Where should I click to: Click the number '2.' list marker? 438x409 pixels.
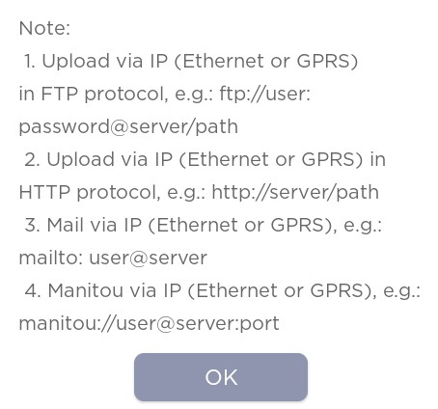33,159
